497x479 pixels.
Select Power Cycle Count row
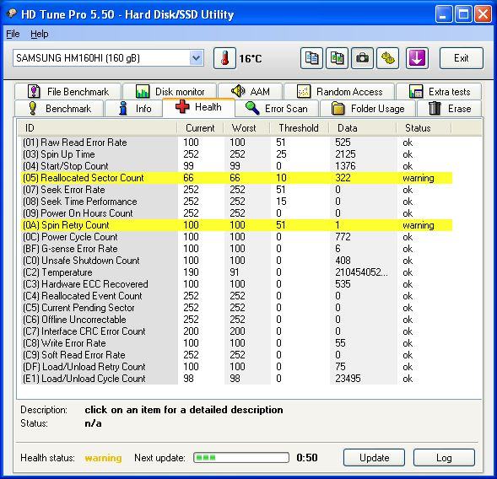[237, 237]
